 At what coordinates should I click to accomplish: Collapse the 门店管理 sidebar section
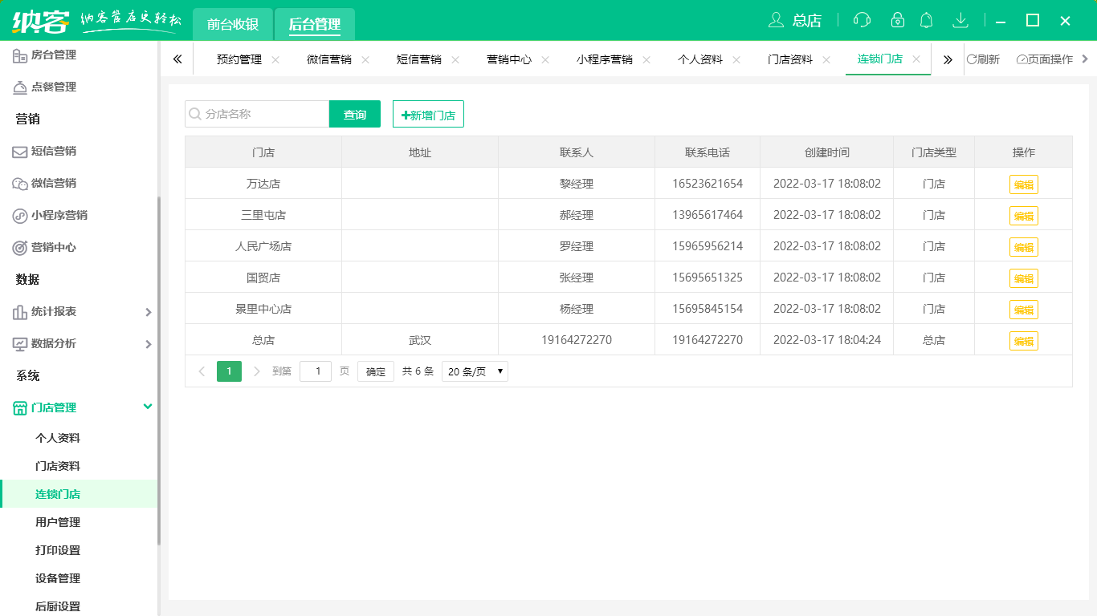click(x=78, y=407)
